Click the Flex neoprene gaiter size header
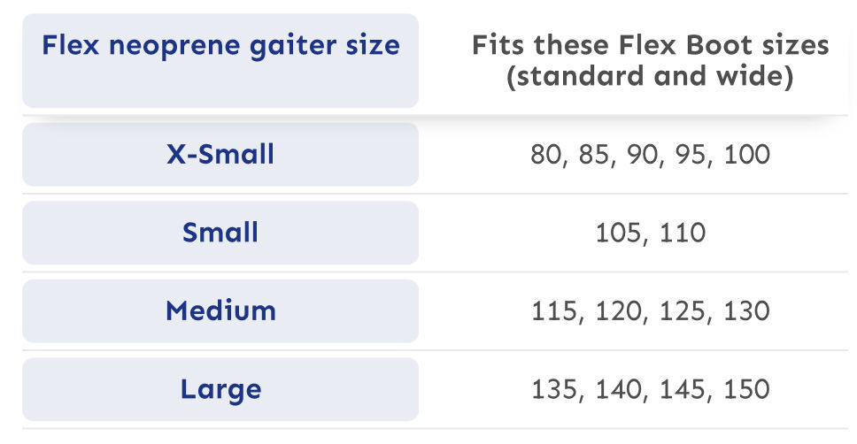The height and width of the screenshot is (444, 857). pyautogui.click(x=220, y=61)
